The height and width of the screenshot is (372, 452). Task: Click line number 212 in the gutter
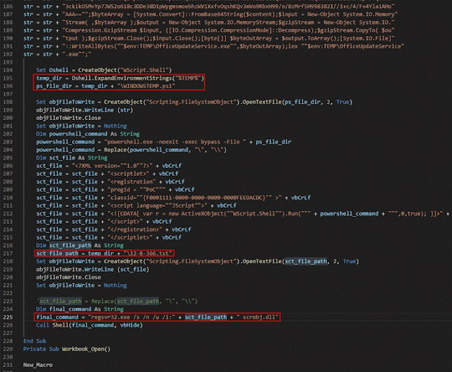click(8, 213)
